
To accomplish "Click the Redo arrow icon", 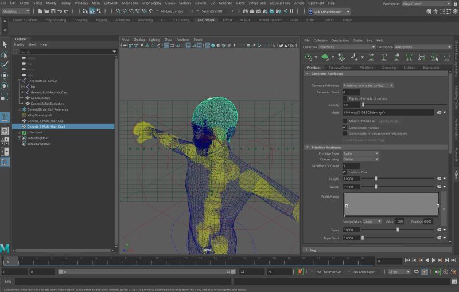I will coord(66,11).
